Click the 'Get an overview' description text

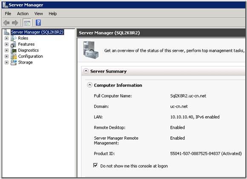click(174, 51)
